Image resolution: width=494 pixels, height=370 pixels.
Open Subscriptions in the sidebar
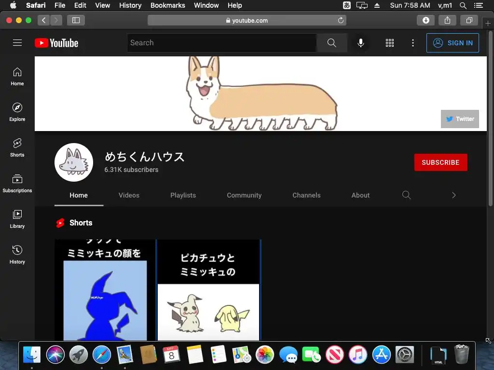click(x=17, y=183)
